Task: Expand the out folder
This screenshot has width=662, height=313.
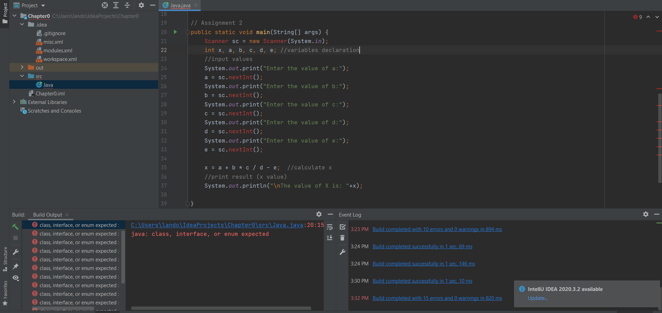Action: coord(22,67)
